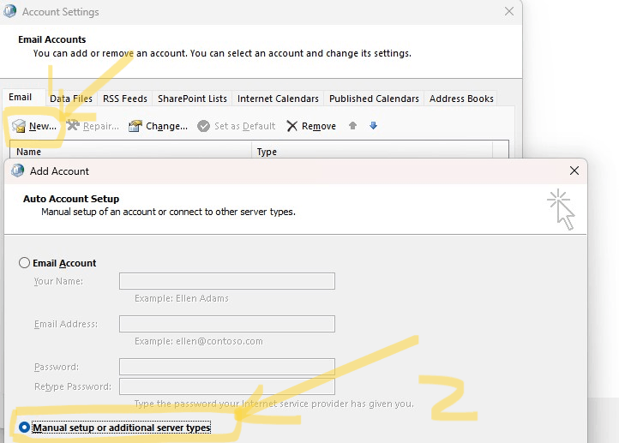Sort accounts by the Type column header
Screen dimensions: 619x443
tap(372, 152)
